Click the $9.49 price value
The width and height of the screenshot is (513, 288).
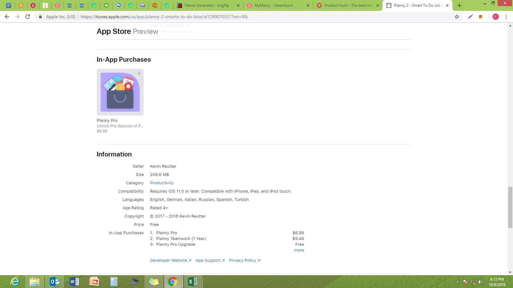(298, 239)
